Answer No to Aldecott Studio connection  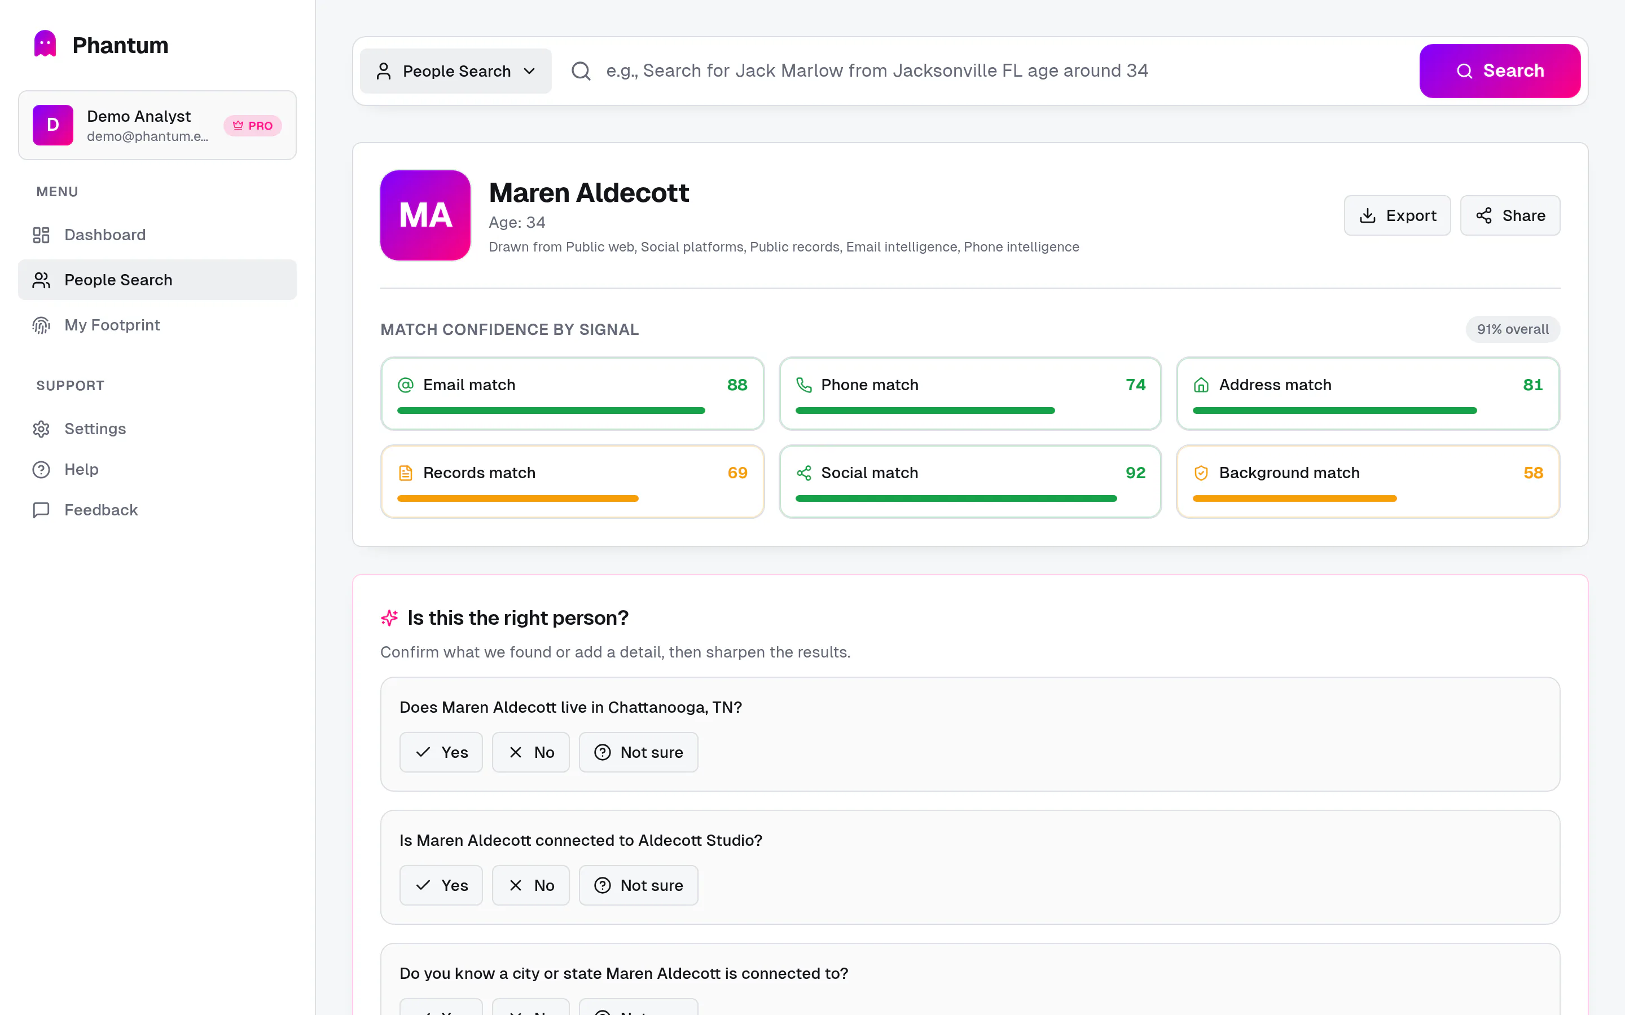530,885
